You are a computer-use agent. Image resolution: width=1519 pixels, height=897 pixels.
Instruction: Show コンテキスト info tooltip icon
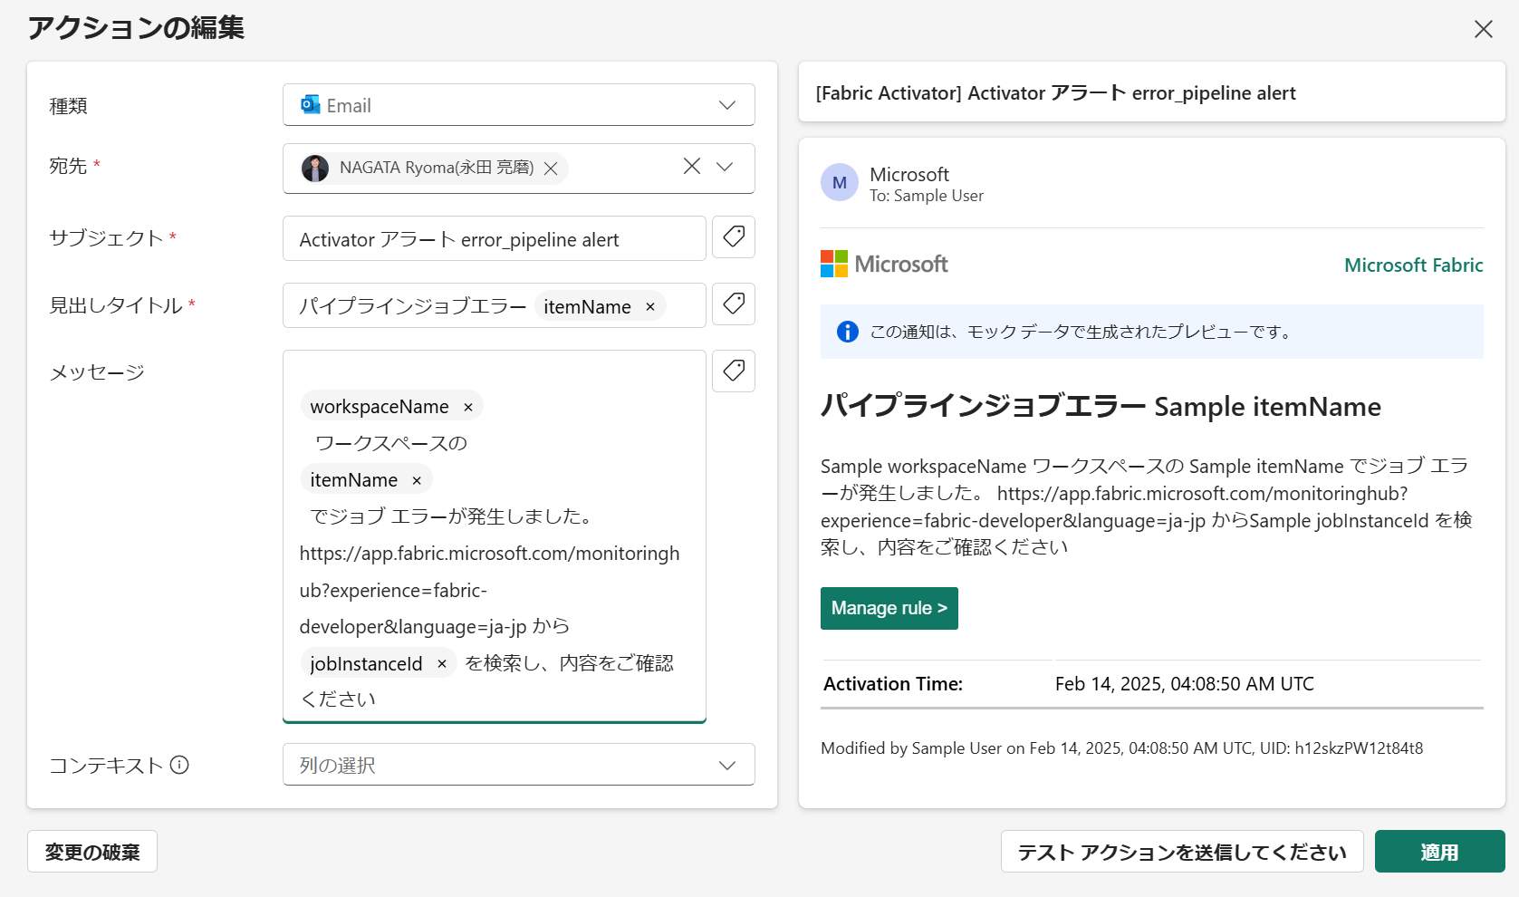(179, 766)
